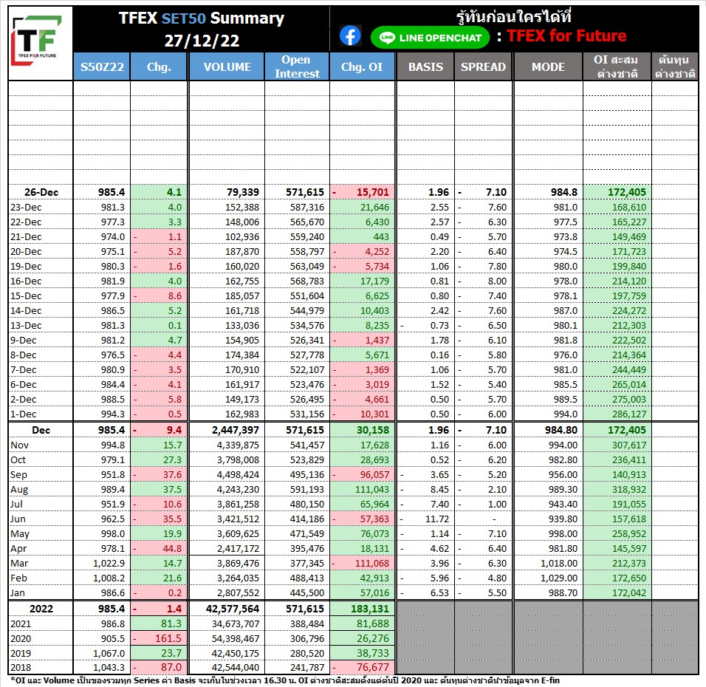Screen dimensions: 706x687
Task: Click the 15-Dec change value 8.6
Action: (175, 296)
